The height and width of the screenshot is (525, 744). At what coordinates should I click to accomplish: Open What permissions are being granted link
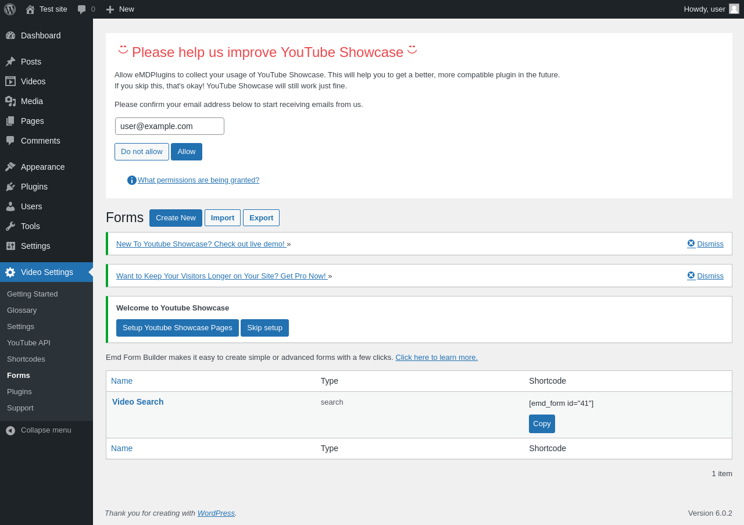point(199,180)
